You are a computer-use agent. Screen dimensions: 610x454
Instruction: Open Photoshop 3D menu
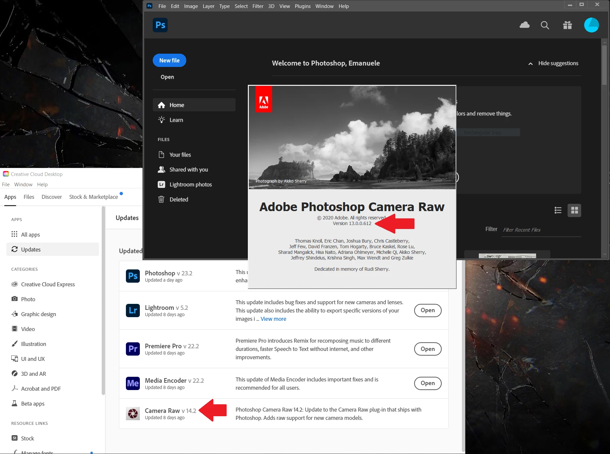271,6
